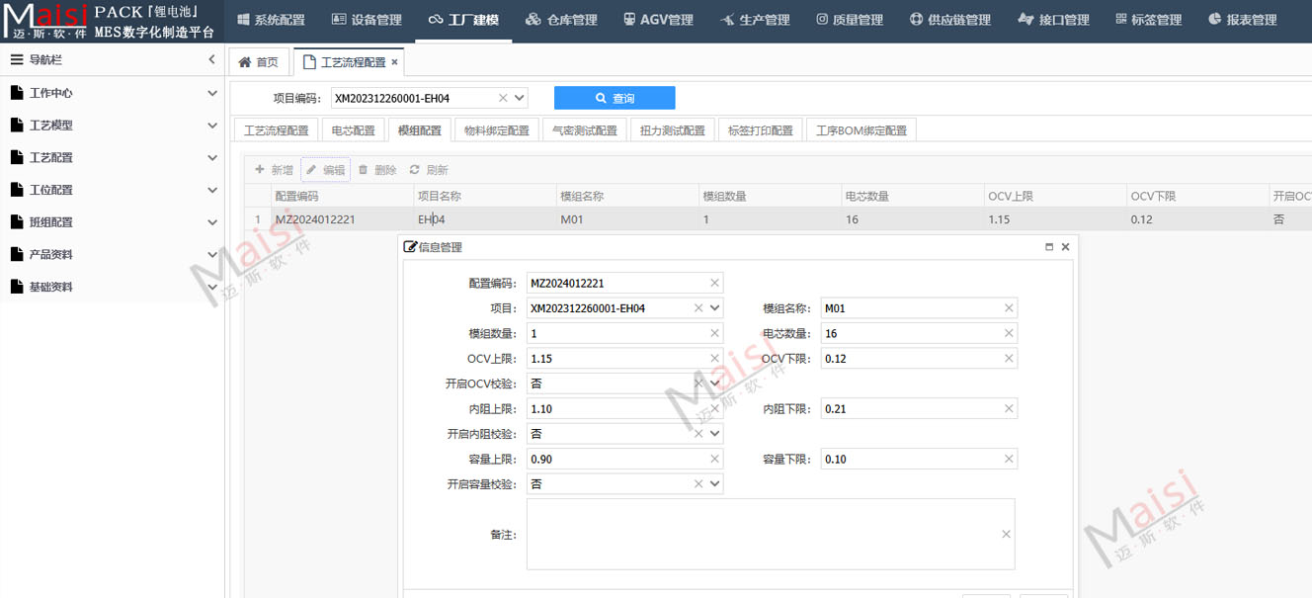1312x598 pixels.
Task: Click inside the 备注 remarks text area
Action: [771, 534]
